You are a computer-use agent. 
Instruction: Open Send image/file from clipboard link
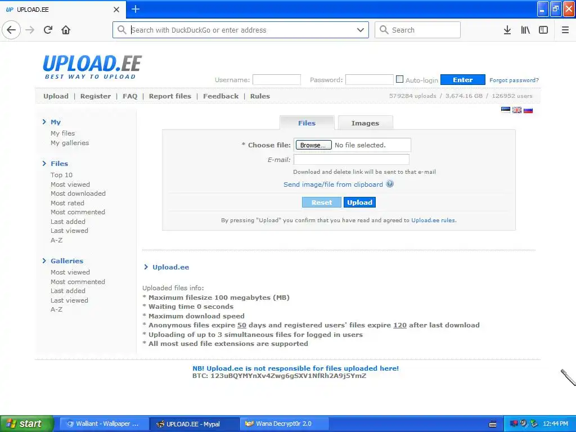click(x=333, y=184)
